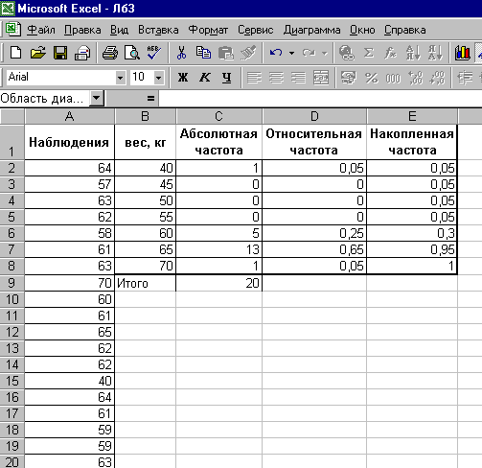Click the Decrease Indent icon
This screenshot has height=468, width=482.
(465, 78)
